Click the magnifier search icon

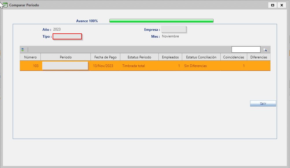[265, 49]
